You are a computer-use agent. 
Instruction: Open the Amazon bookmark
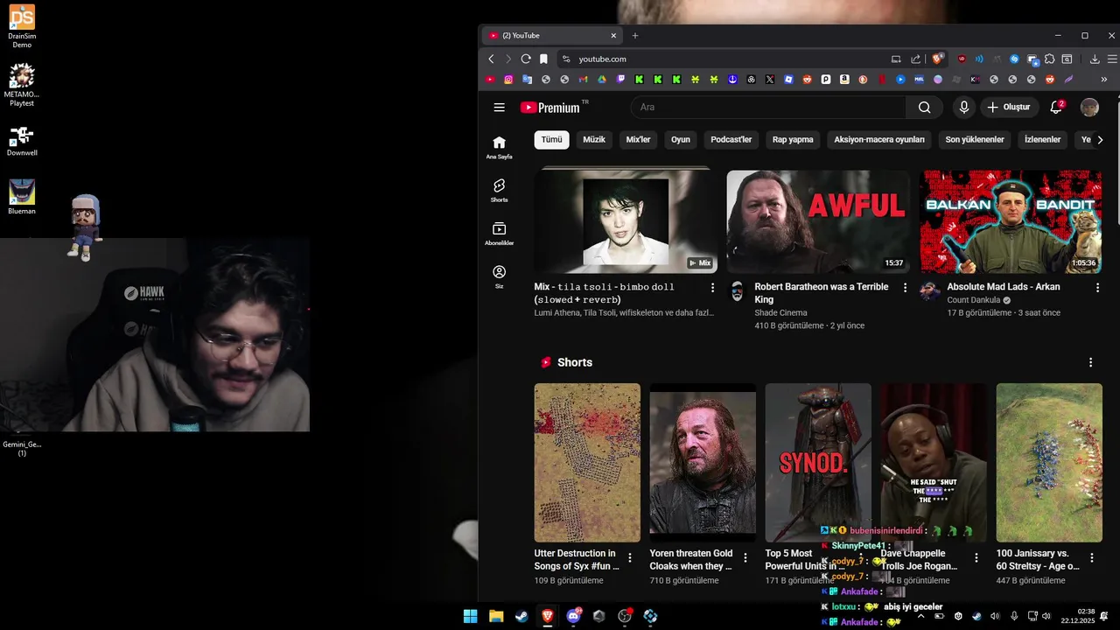point(843,79)
